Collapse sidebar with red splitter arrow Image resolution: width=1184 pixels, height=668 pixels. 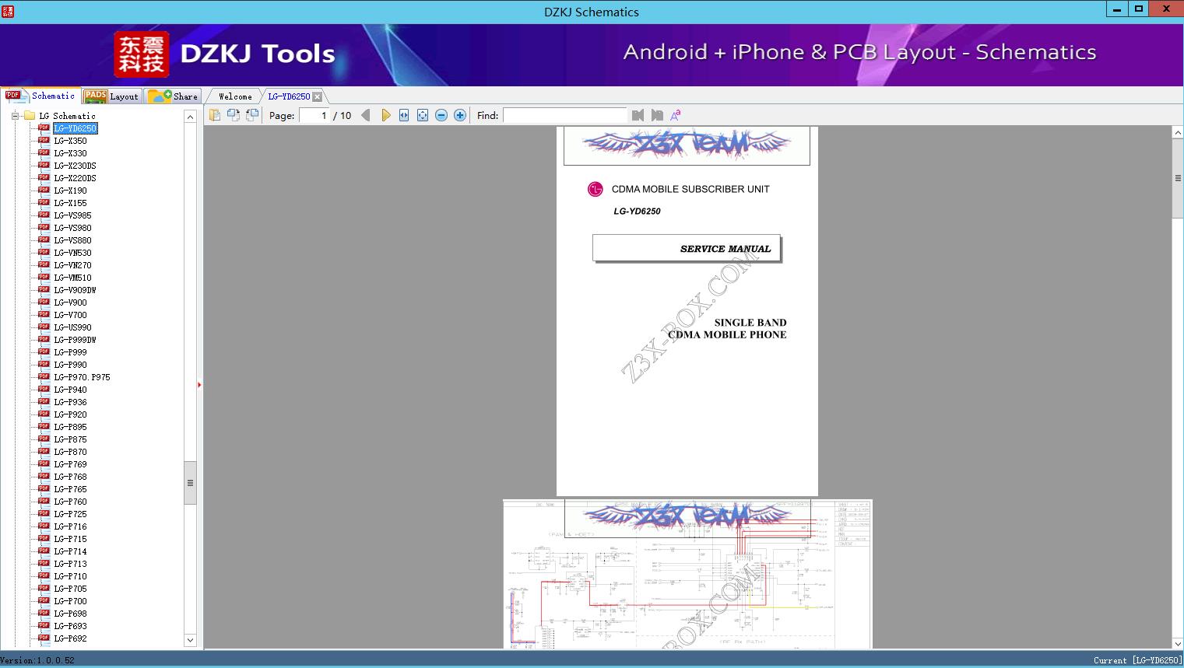[x=199, y=385]
